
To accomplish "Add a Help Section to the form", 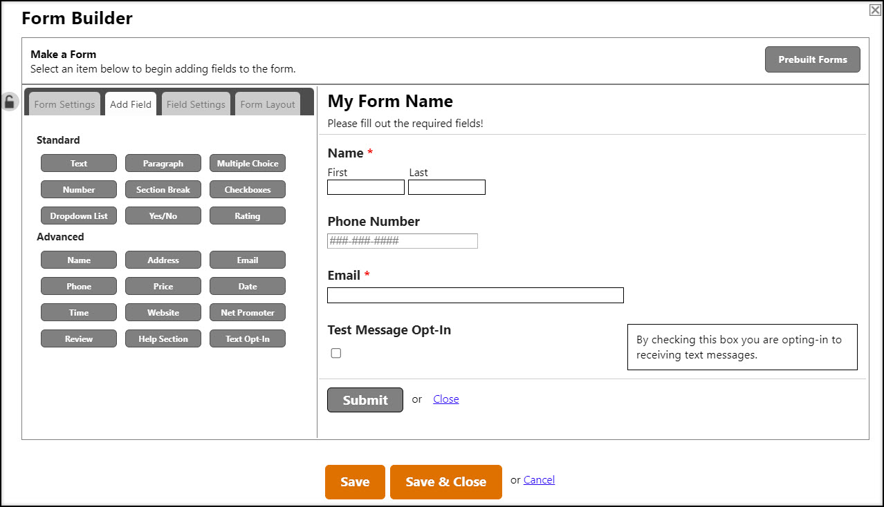I will (163, 338).
